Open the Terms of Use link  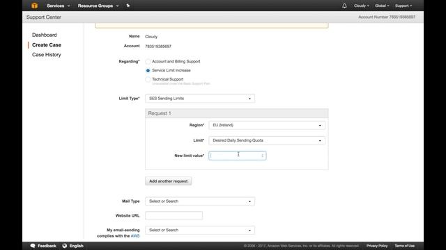(404, 246)
